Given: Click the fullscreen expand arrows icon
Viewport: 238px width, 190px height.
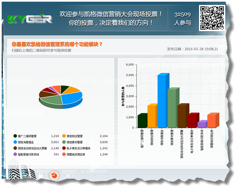Looking at the screenshot, I should tap(67, 176).
